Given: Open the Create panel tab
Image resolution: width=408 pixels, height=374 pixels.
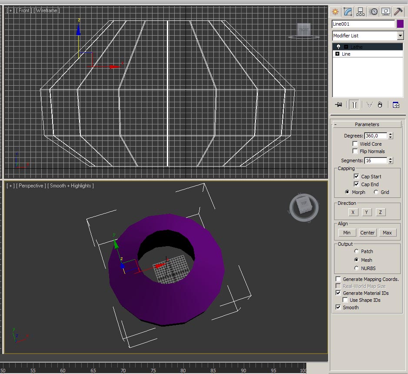Looking at the screenshot, I should point(335,12).
